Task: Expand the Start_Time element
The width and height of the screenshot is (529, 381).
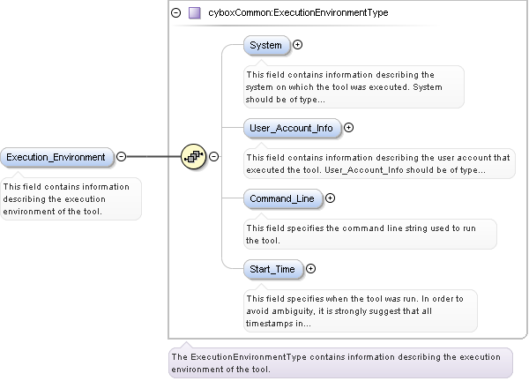Action: click(310, 268)
